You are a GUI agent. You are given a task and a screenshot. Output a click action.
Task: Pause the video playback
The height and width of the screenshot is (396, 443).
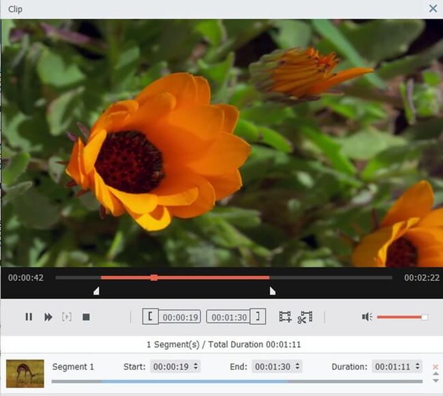(x=29, y=317)
